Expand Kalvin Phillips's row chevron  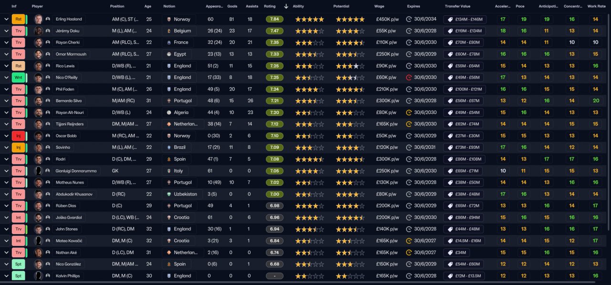[6, 275]
